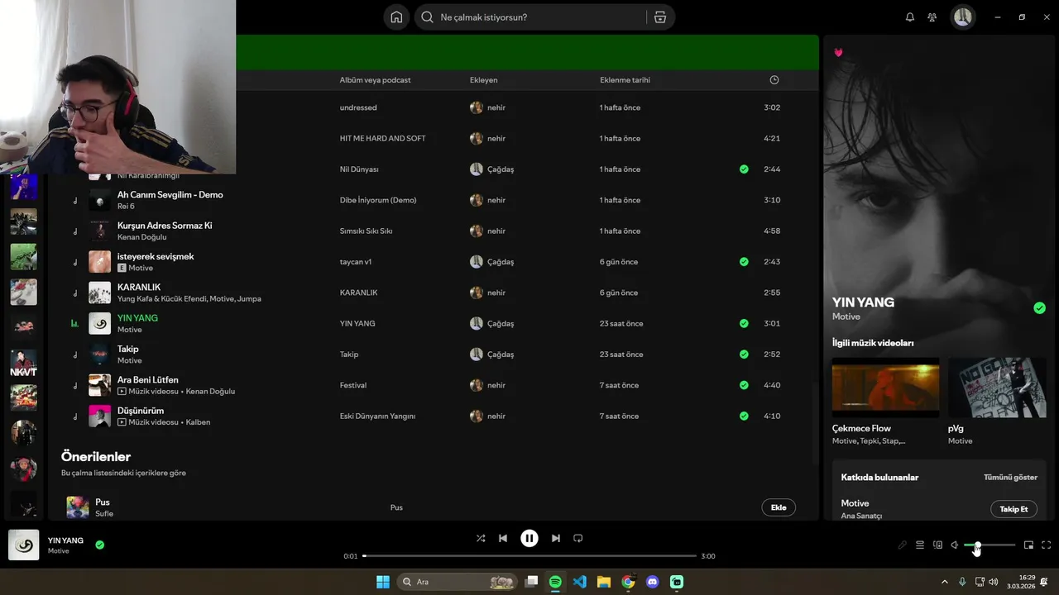Open Task View on the taskbar

coord(532,582)
